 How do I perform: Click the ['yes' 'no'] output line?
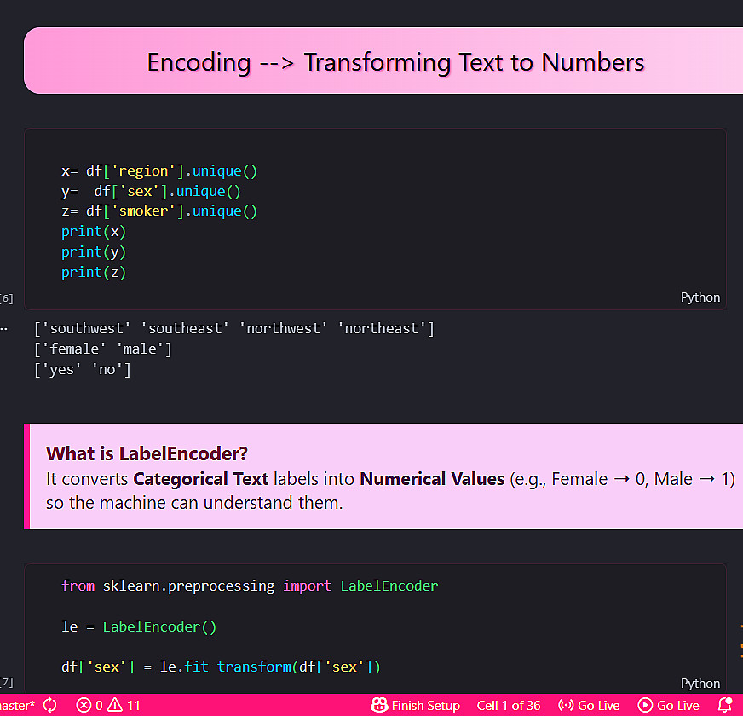(83, 369)
